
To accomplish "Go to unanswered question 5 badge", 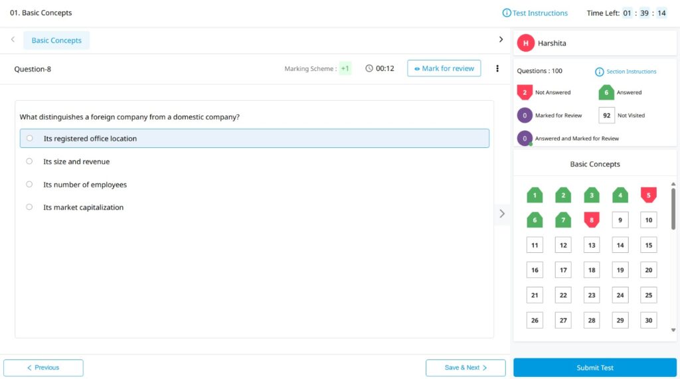I will pyautogui.click(x=648, y=195).
